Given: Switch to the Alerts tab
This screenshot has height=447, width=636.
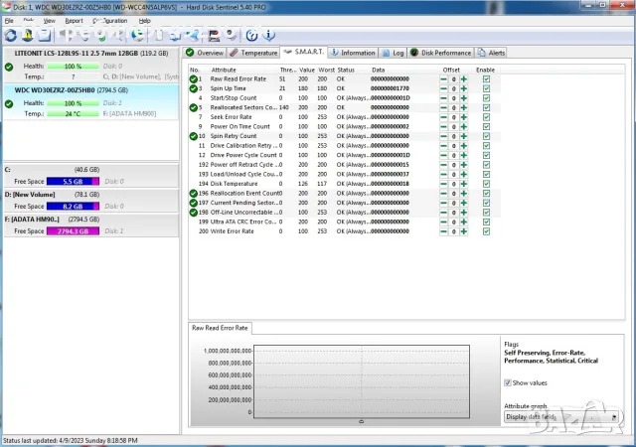Looking at the screenshot, I should point(491,53).
